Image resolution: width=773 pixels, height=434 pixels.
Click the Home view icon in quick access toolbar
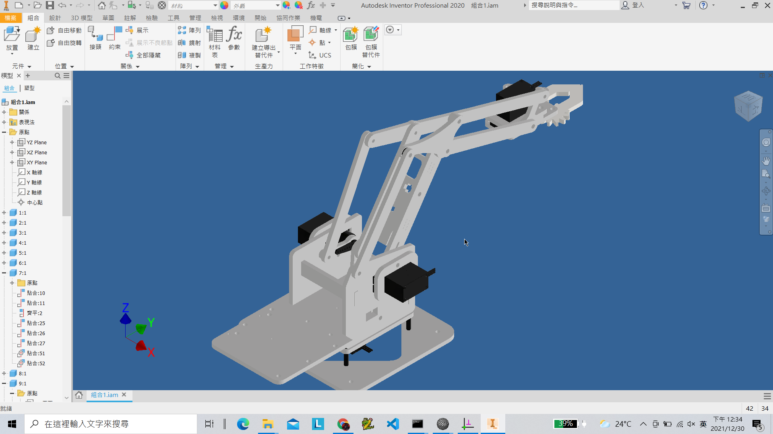click(x=101, y=5)
